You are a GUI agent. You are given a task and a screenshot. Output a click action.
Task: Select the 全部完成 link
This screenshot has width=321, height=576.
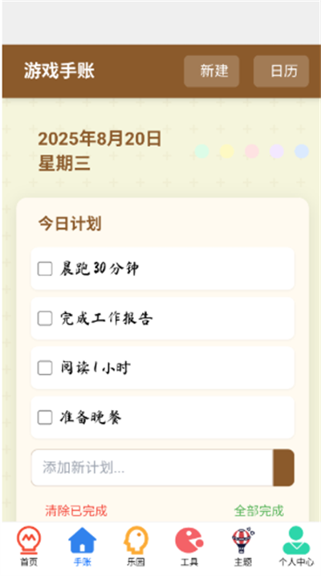tap(259, 510)
